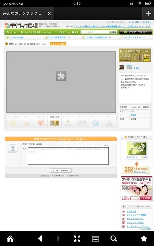
Task: Select the 作者 search radio button
Action: click(x=73, y=32)
